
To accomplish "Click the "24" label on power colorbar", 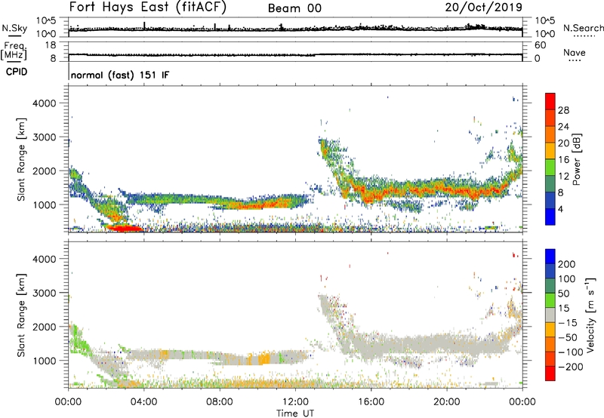I will coord(563,127).
